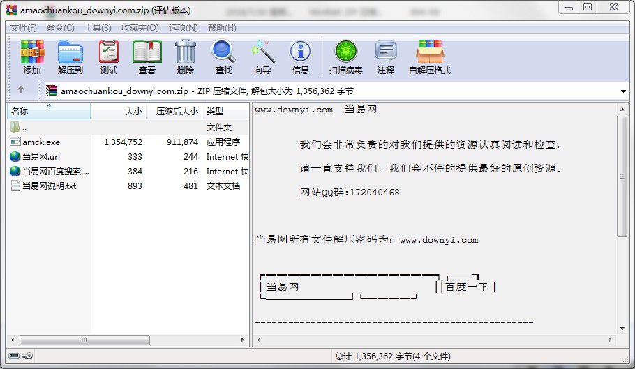Image resolution: width=635 pixels, height=369 pixels.
Task: Open the Favorites (收藏夹) menu
Action: click(x=140, y=27)
